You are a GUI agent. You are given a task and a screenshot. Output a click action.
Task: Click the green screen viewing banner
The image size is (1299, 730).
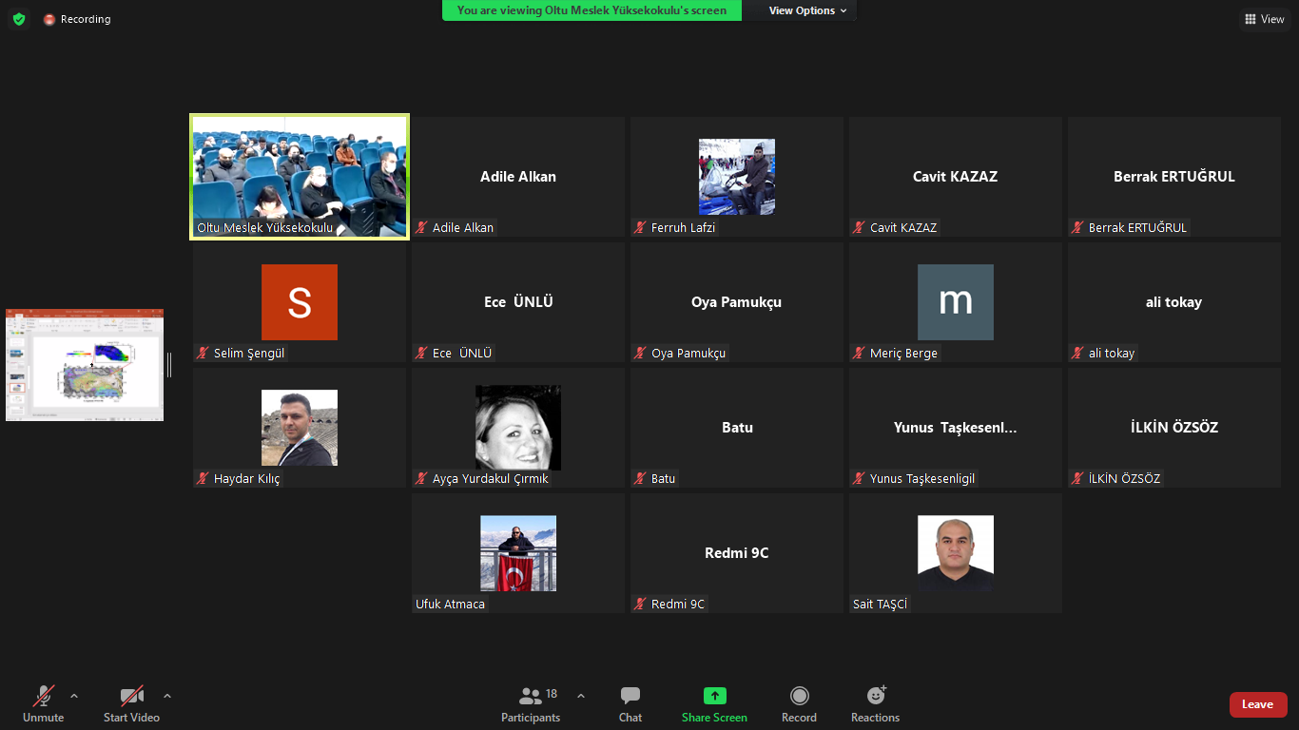click(591, 10)
